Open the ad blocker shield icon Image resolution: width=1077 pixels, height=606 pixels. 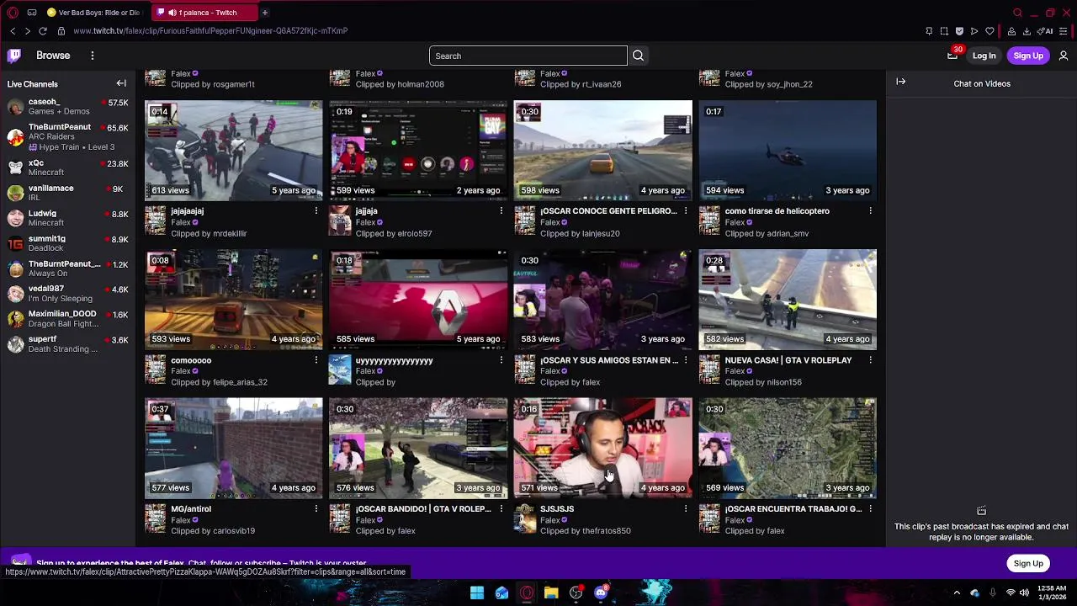(x=959, y=31)
